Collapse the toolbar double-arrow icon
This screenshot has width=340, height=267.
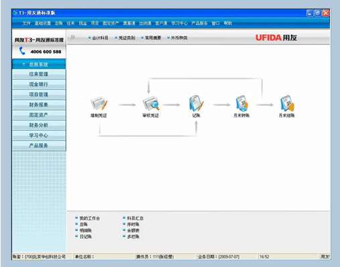click(72, 38)
